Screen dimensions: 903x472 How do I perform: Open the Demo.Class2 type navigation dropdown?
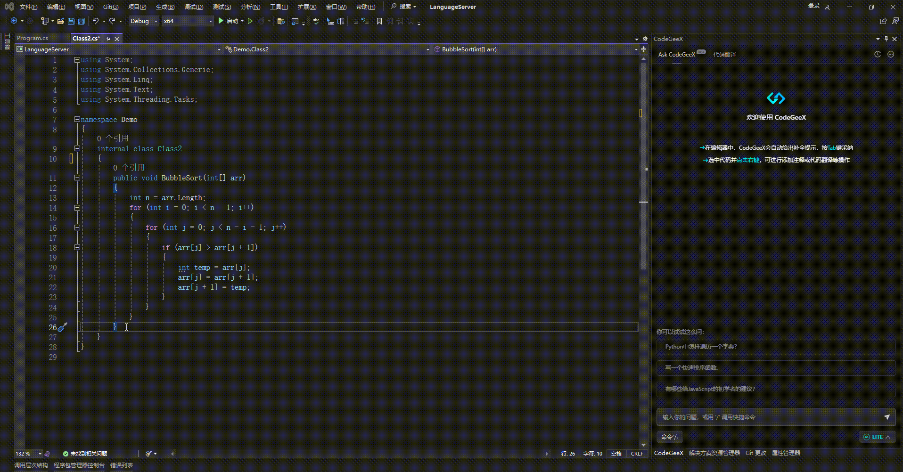coord(327,49)
